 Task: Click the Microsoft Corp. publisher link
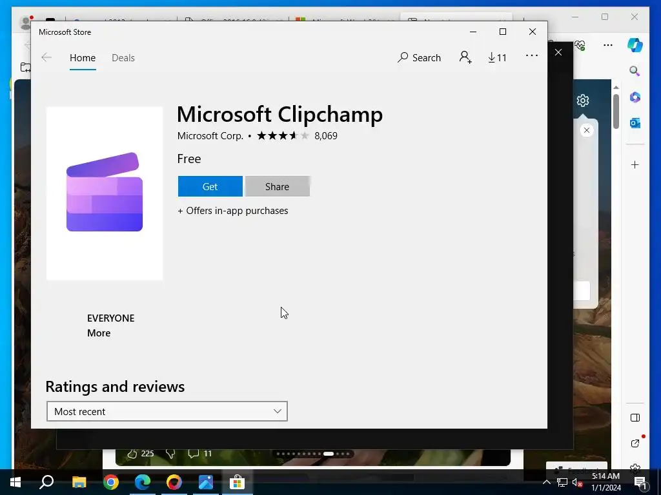tap(210, 135)
